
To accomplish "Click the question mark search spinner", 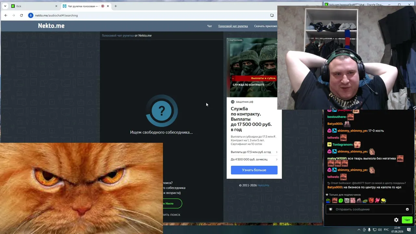I will [x=162, y=111].
